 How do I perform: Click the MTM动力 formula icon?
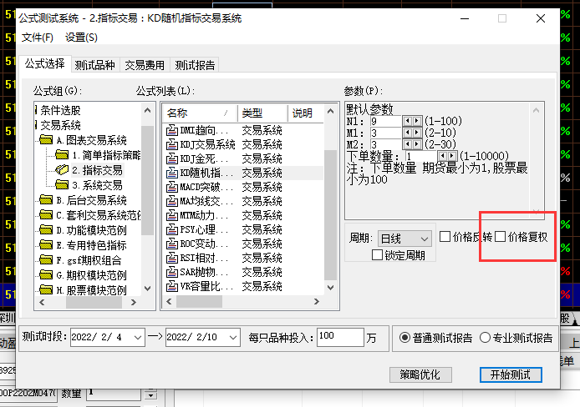click(x=171, y=215)
